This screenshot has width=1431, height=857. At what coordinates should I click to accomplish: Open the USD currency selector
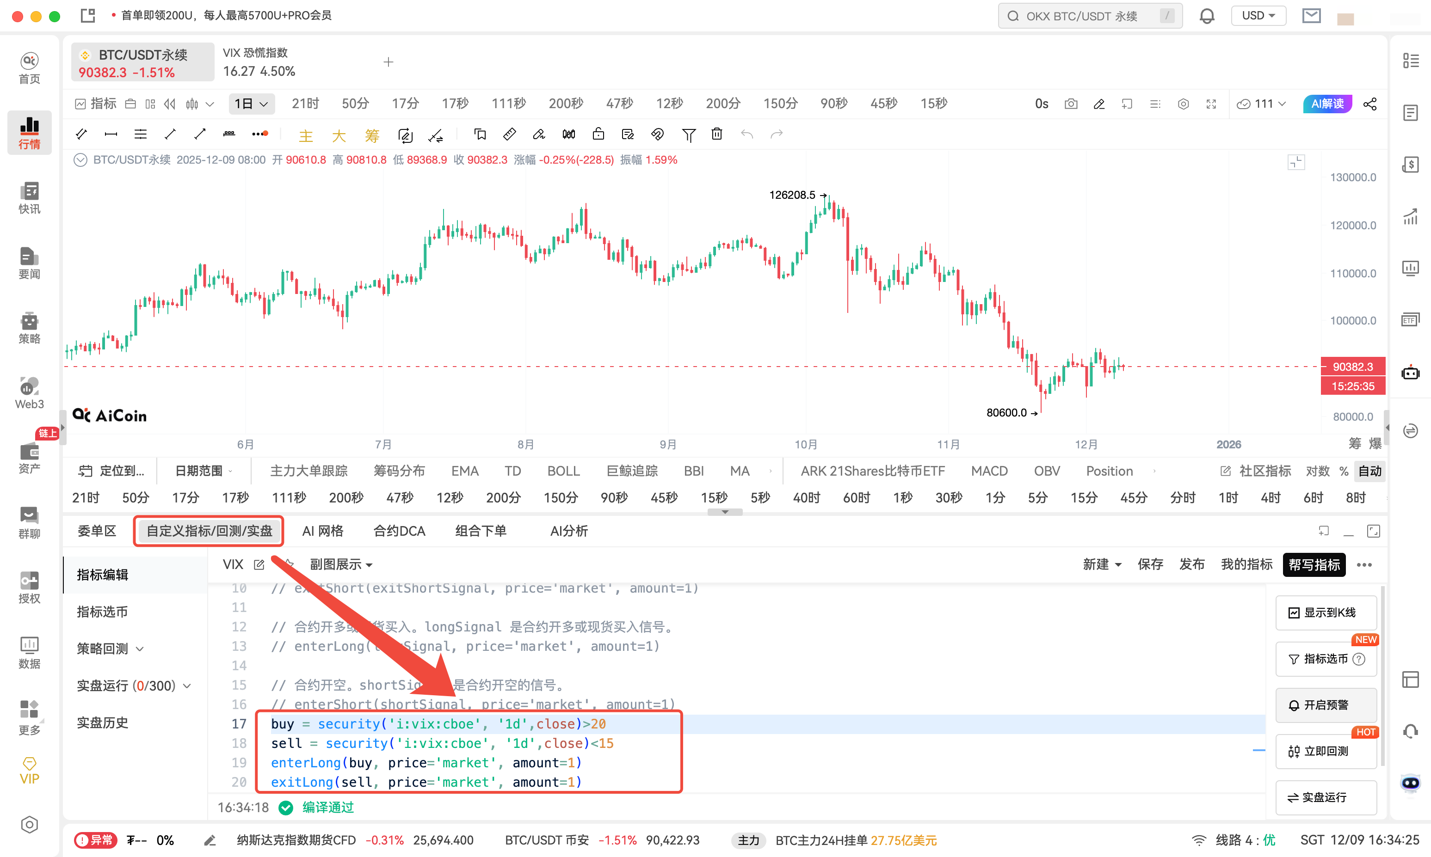[1258, 16]
